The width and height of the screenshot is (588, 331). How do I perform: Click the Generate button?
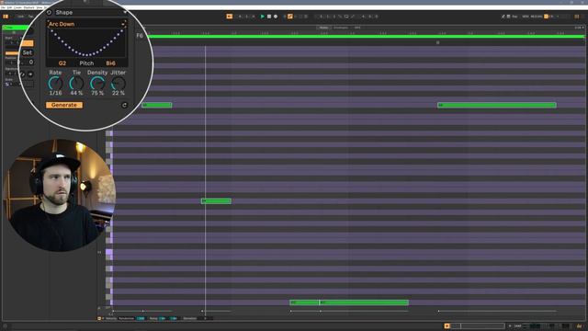tap(64, 105)
